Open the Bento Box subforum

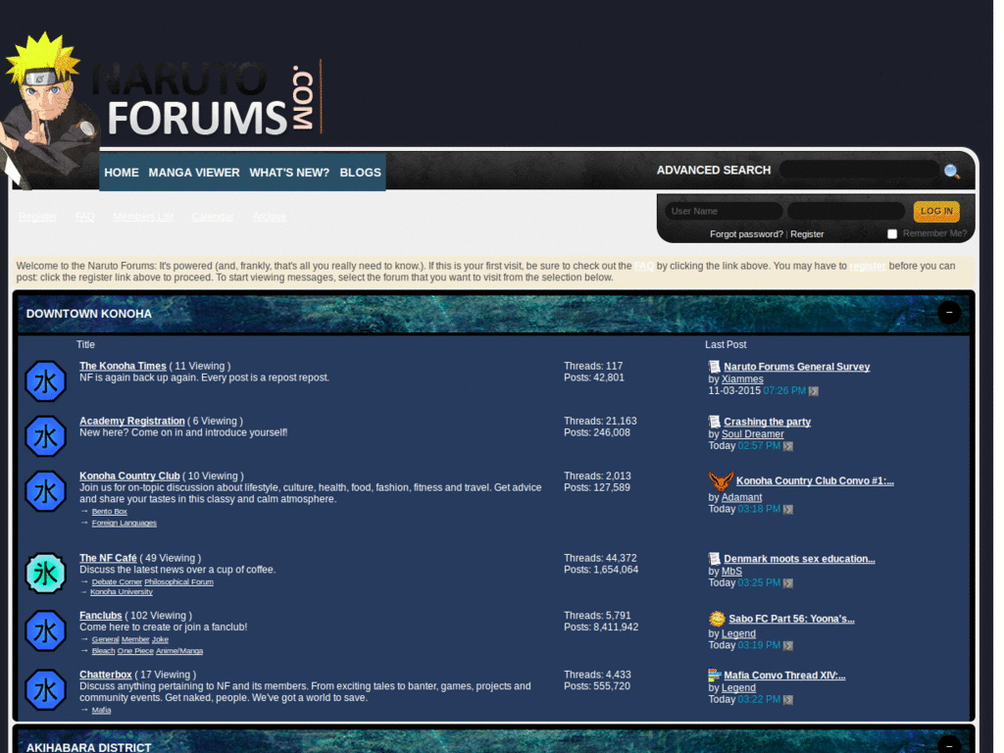(x=110, y=512)
